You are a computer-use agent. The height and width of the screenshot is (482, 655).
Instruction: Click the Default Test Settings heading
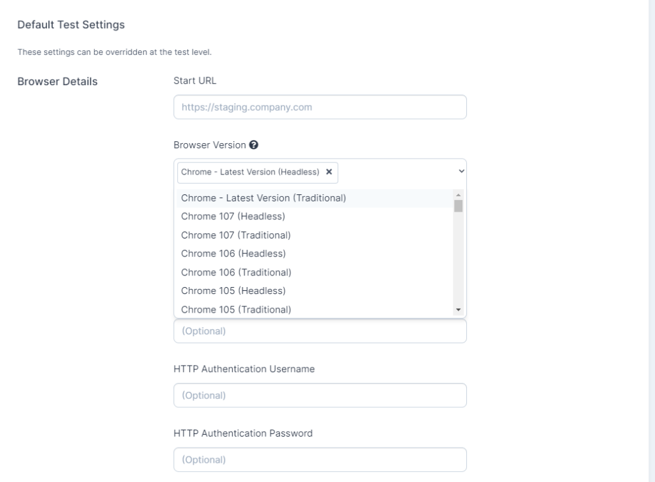coord(71,25)
